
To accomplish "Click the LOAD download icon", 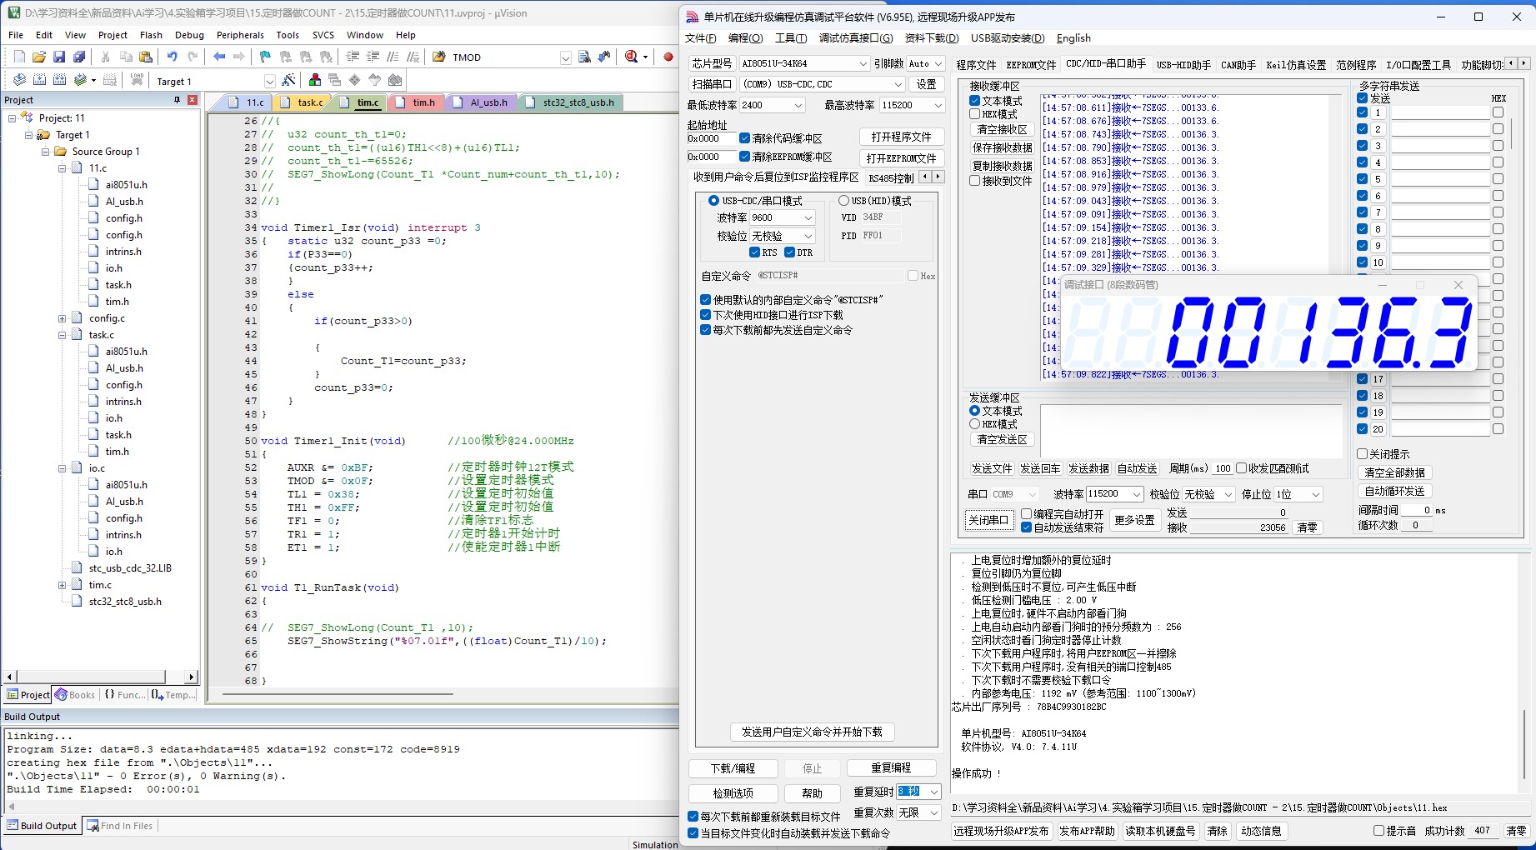I will [137, 80].
